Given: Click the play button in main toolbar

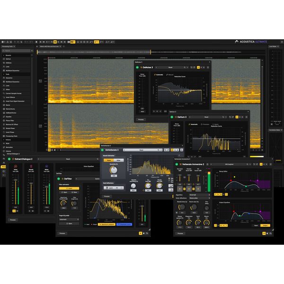Looking at the screenshot, I should pos(47,42).
